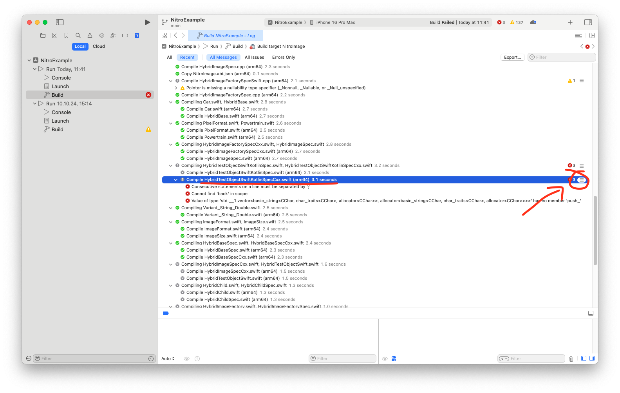Switch to Cloud reports segment
The image size is (620, 393).
99,46
